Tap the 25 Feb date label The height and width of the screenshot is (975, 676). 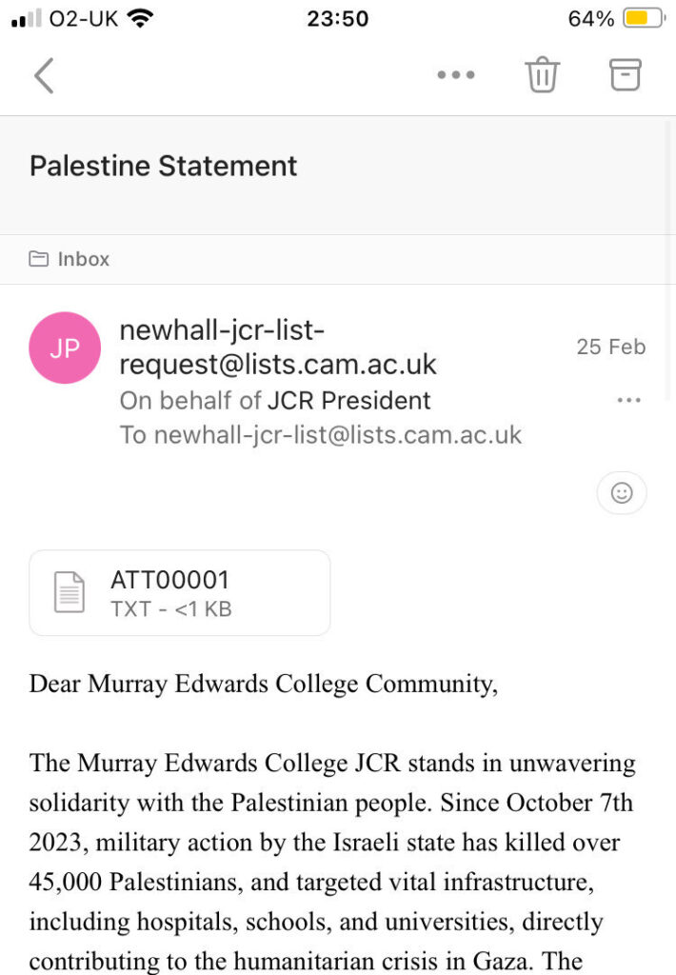610,347
